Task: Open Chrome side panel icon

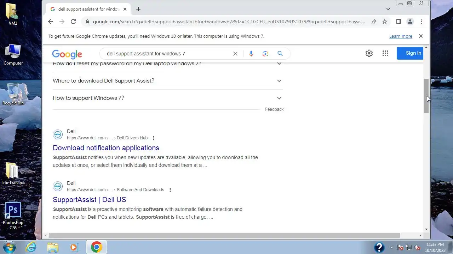Action: point(398,22)
